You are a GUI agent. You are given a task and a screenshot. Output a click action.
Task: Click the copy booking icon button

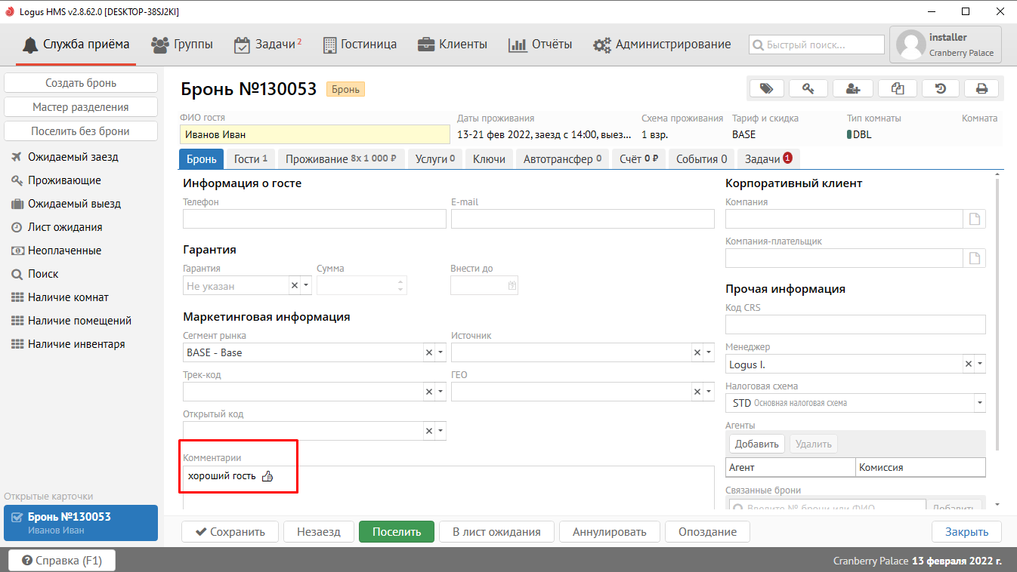click(898, 88)
